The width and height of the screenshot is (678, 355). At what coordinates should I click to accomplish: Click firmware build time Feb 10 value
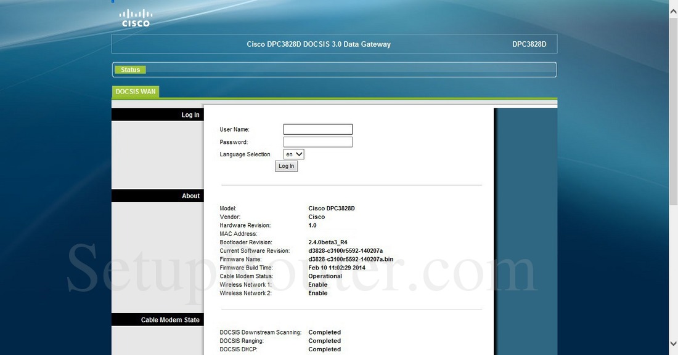point(337,268)
